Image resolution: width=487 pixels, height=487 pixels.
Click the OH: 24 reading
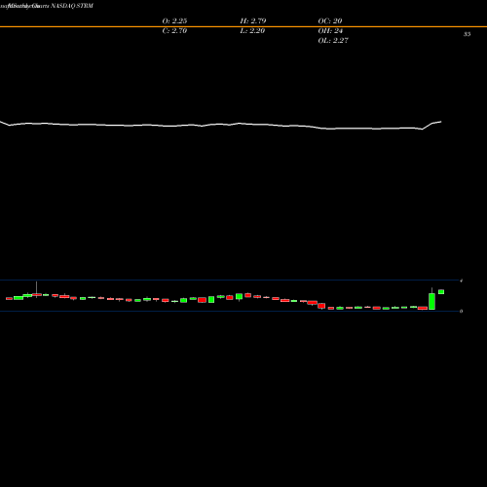(330, 31)
